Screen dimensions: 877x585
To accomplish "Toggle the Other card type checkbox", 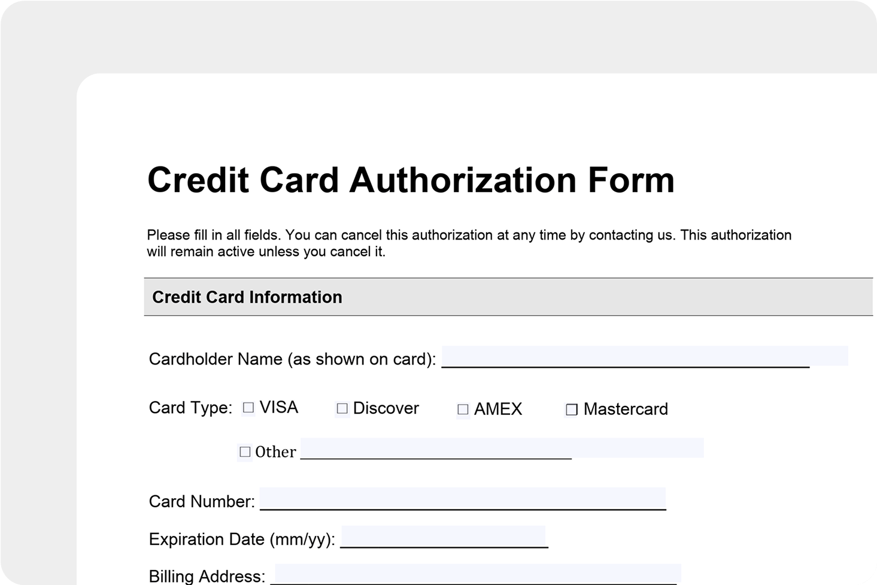I will click(x=245, y=451).
